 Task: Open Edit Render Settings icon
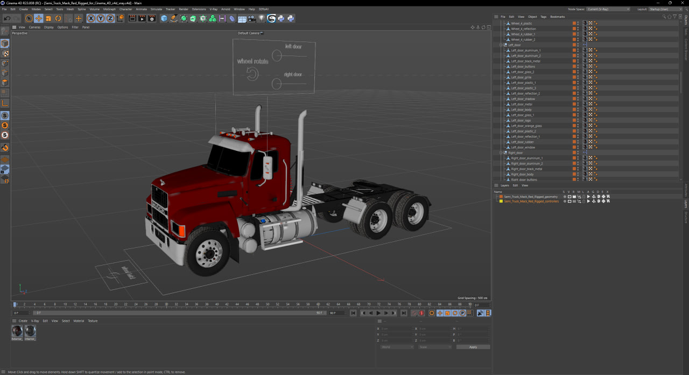tap(152, 18)
